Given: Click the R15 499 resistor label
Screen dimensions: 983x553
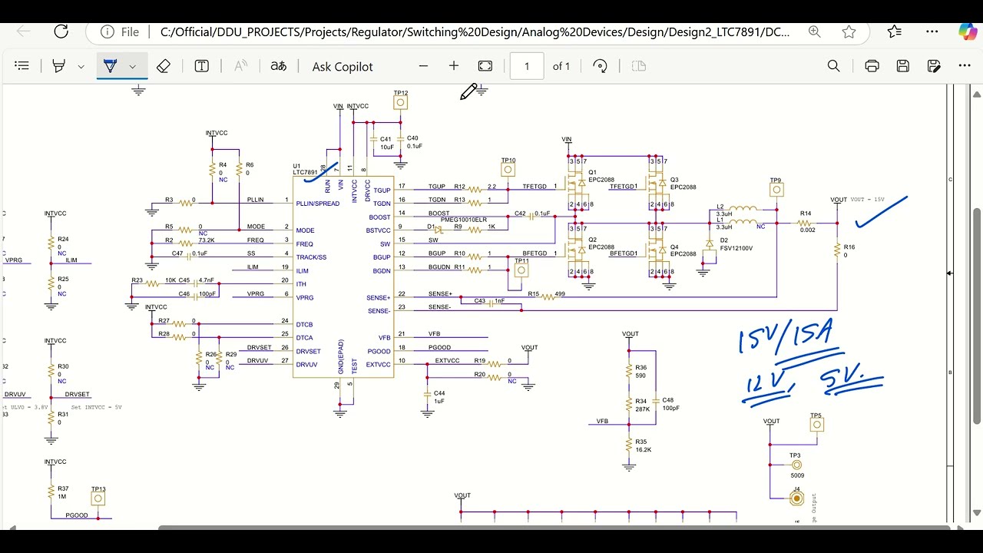Looking at the screenshot, I should click(547, 294).
